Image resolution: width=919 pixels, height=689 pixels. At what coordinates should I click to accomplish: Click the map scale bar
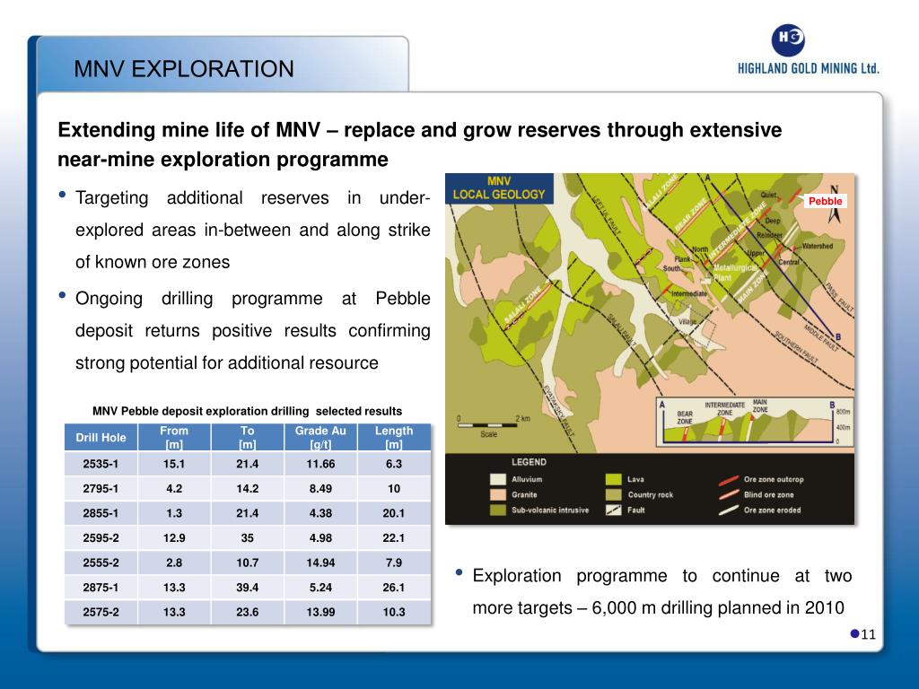487,424
